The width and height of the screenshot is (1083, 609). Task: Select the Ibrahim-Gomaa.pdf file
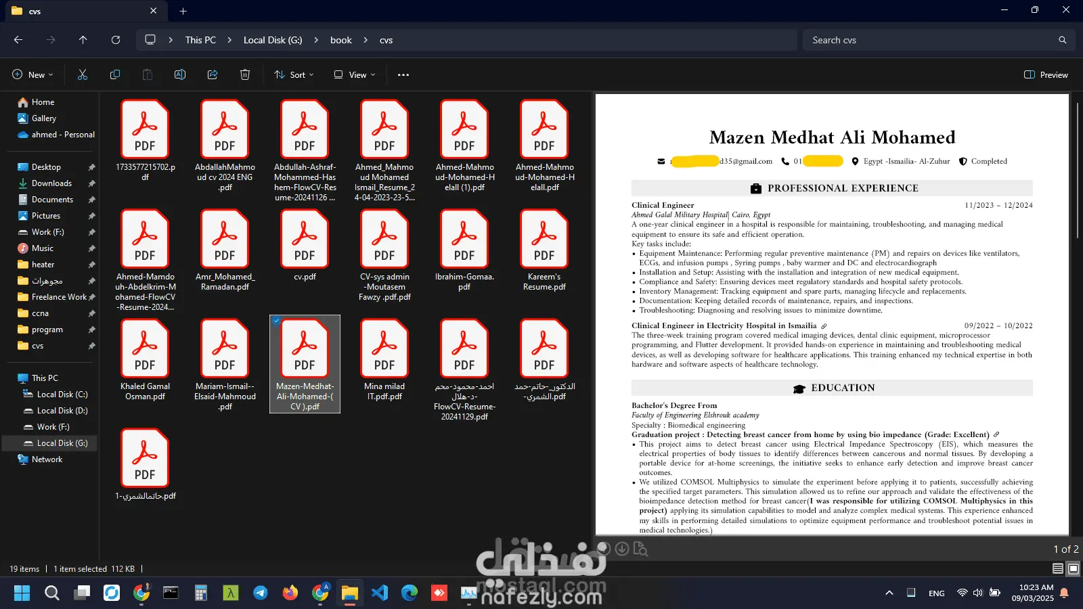tap(464, 250)
